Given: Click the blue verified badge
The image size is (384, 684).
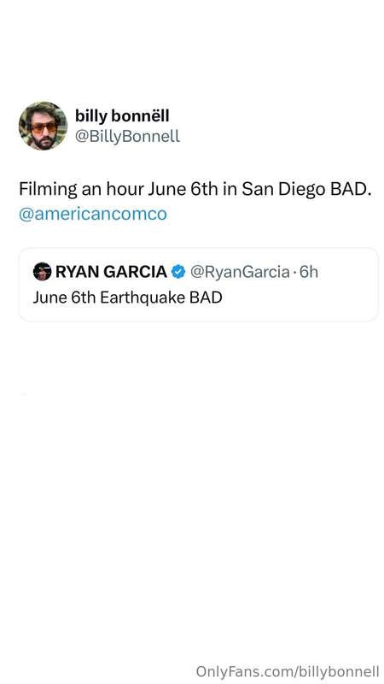Looking at the screenshot, I should [178, 272].
